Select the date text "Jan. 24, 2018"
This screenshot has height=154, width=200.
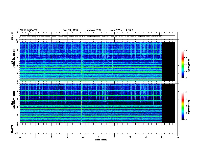[70, 30]
